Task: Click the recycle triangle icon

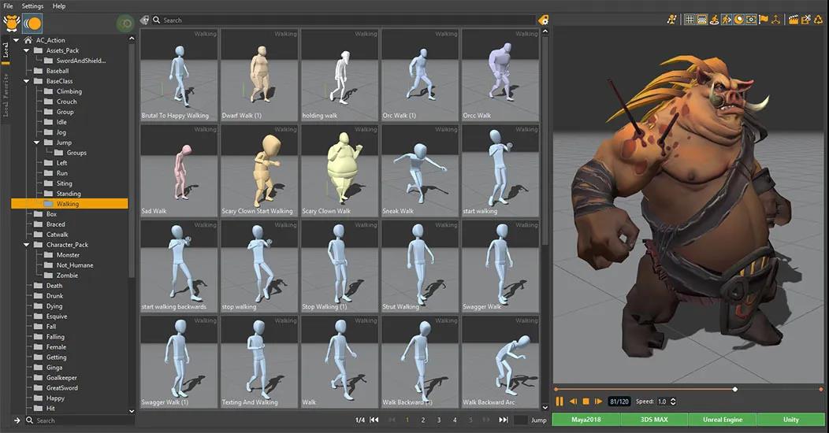Action: 819,20
